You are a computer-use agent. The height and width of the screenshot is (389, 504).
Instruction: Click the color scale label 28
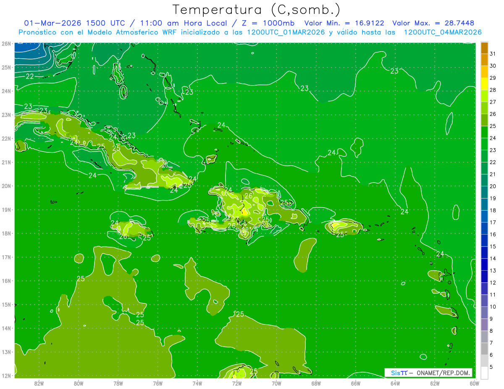493,90
